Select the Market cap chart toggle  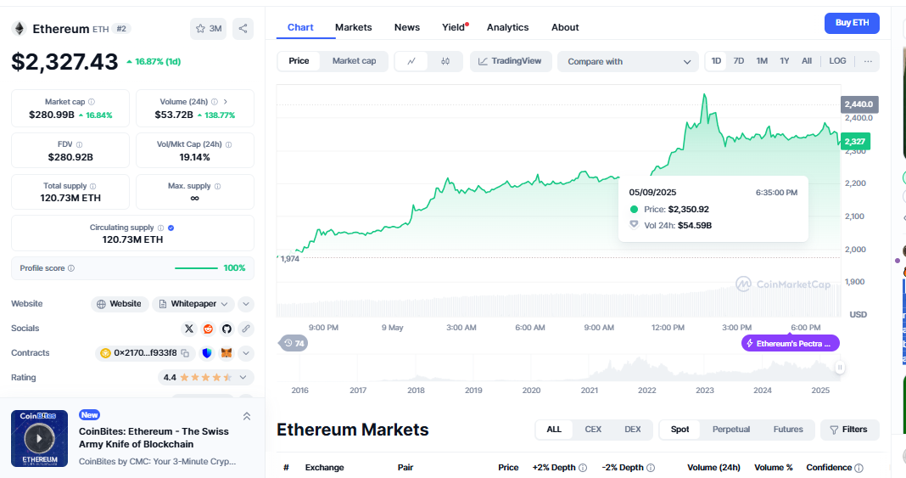click(355, 61)
